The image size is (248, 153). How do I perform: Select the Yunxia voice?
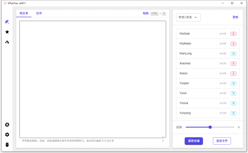coord(208,103)
